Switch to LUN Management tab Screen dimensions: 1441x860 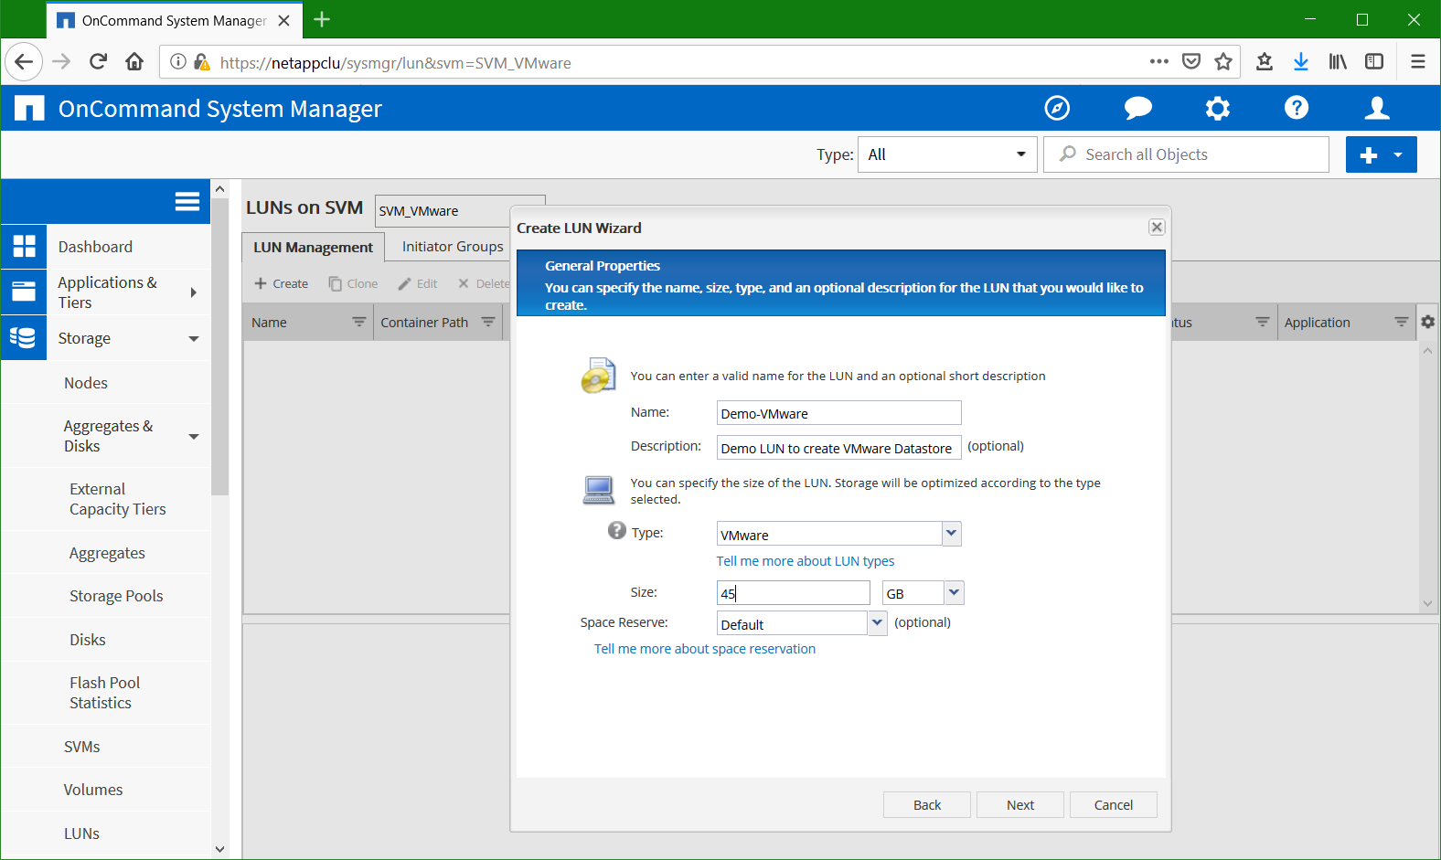point(313,247)
